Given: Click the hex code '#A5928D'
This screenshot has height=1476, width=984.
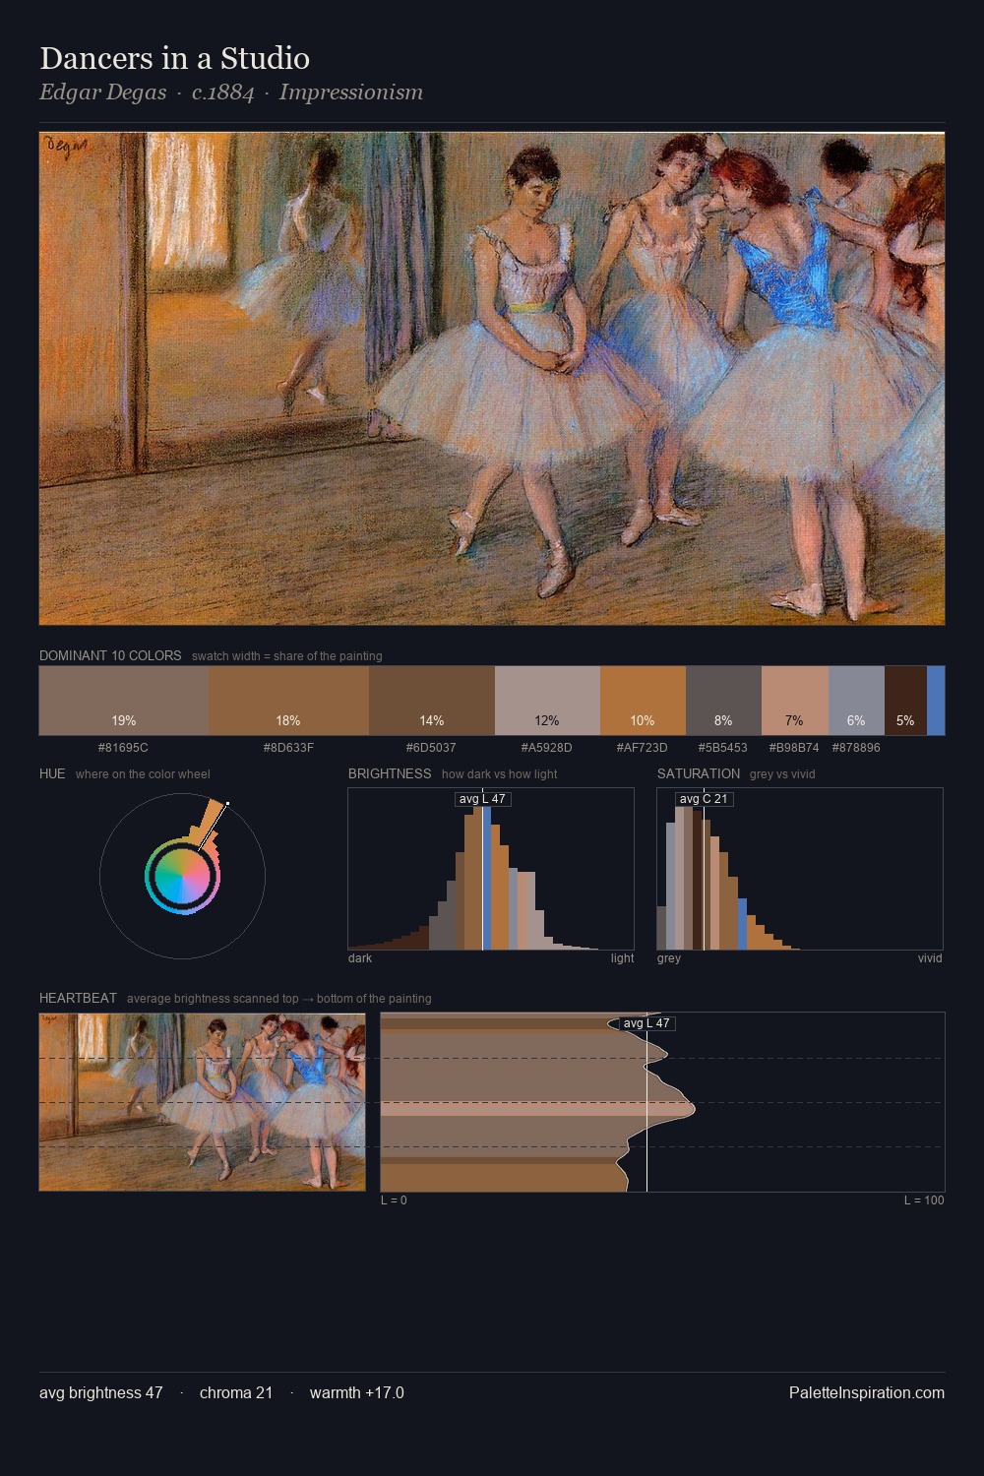Looking at the screenshot, I should pos(546,748).
